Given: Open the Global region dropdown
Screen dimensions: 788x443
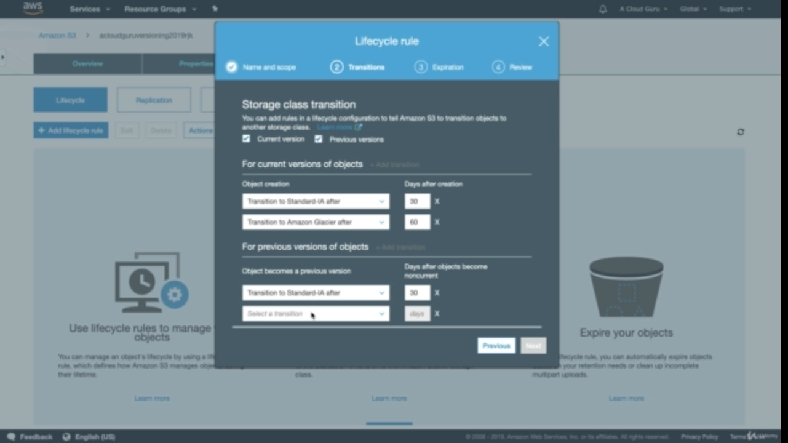Looking at the screenshot, I should click(x=691, y=9).
